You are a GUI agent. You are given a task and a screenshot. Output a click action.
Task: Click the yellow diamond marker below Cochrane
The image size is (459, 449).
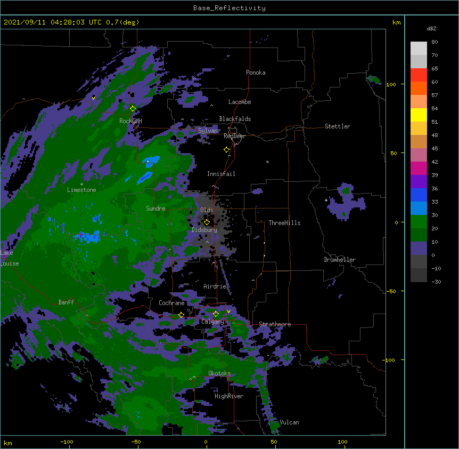[x=181, y=315]
